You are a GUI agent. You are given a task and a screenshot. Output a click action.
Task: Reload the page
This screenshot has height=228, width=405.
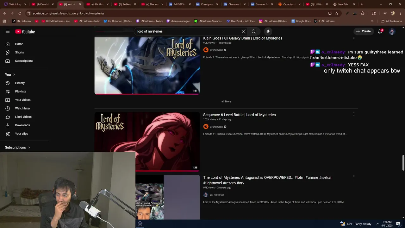pos(20,13)
